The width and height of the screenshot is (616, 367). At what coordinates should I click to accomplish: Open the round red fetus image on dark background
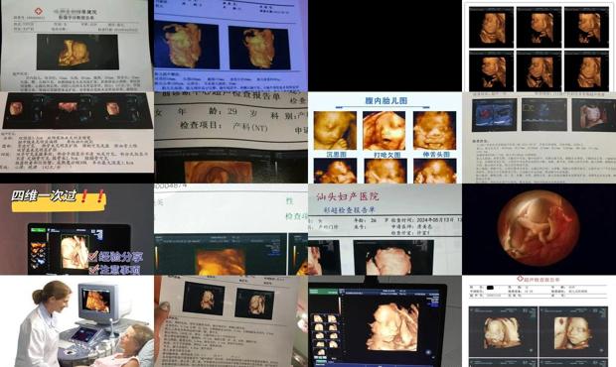(539, 229)
